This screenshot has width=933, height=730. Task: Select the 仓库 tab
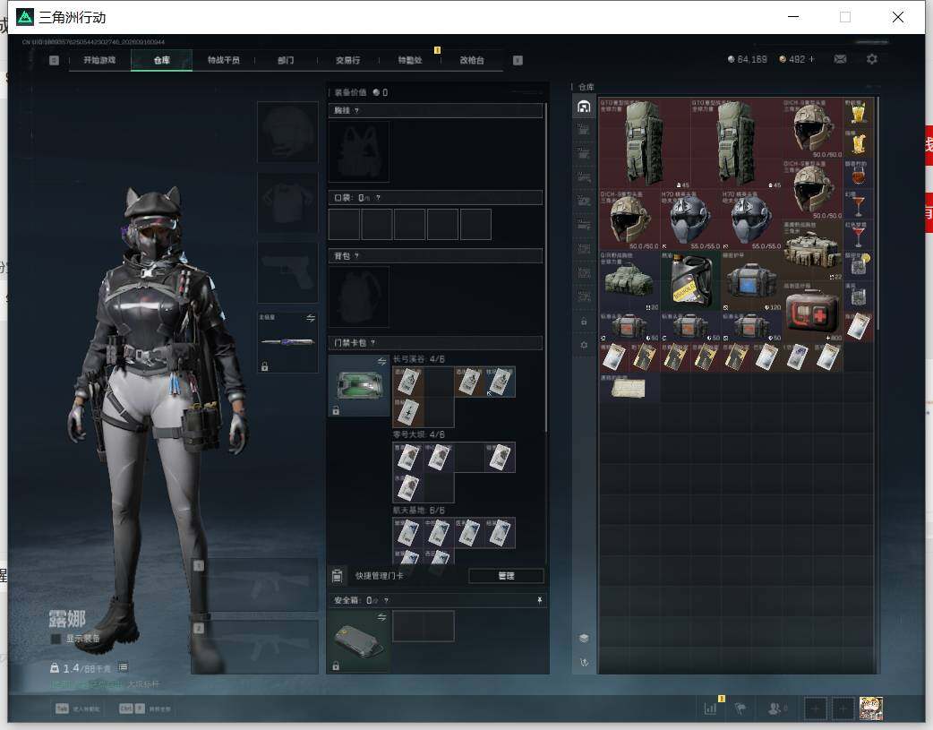pyautogui.click(x=162, y=60)
